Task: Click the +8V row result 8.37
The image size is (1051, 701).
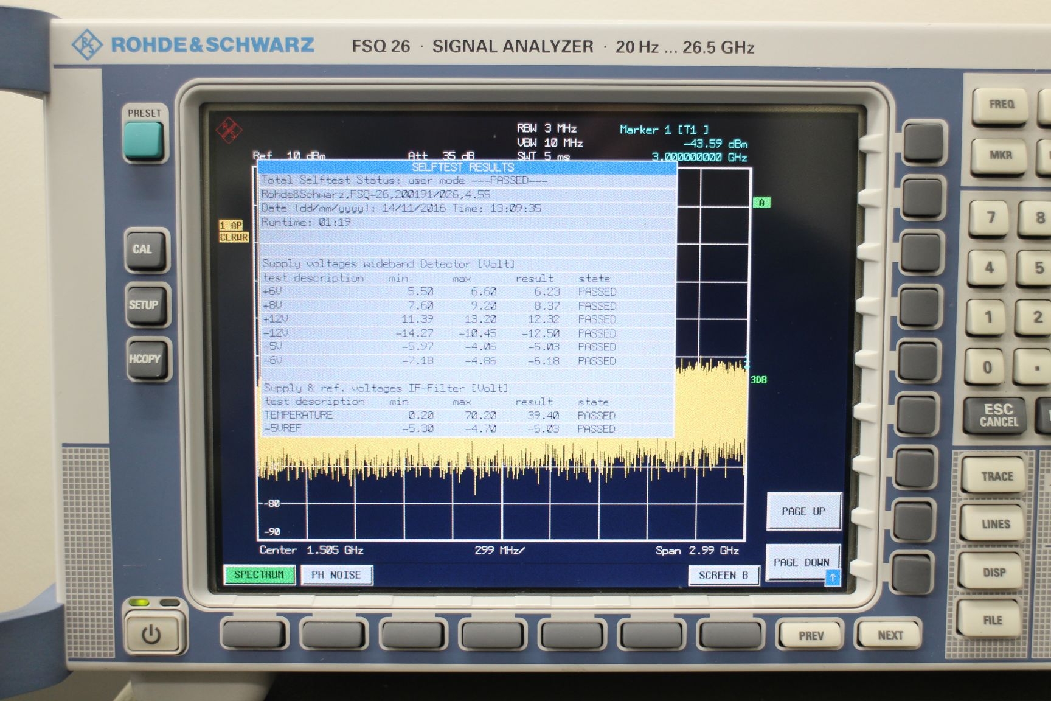Action: click(x=547, y=306)
